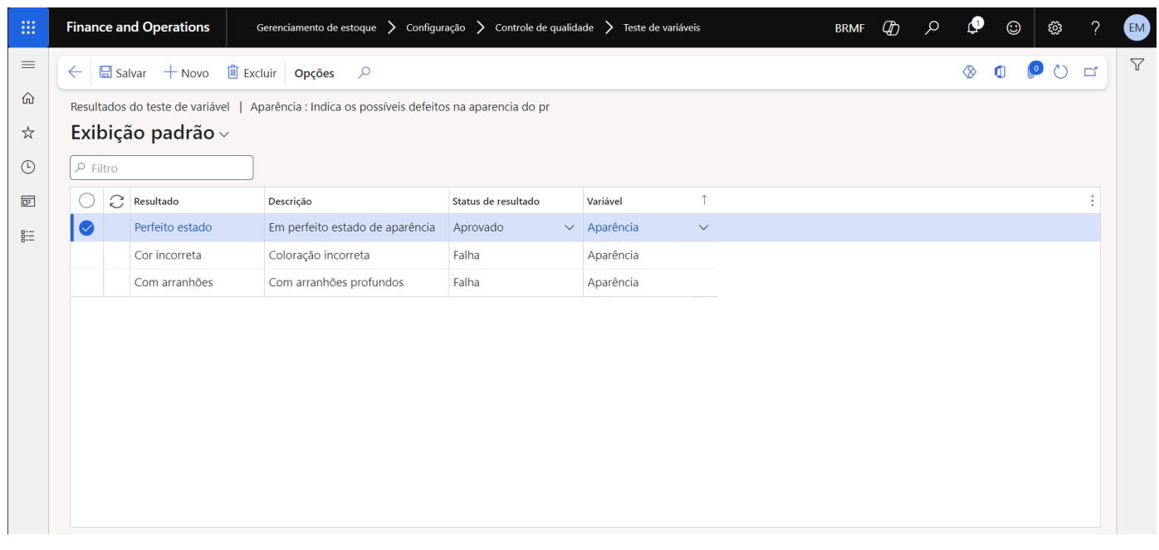Expand the Variável dropdown for Aparência
This screenshot has height=550, width=1159.
click(x=703, y=228)
